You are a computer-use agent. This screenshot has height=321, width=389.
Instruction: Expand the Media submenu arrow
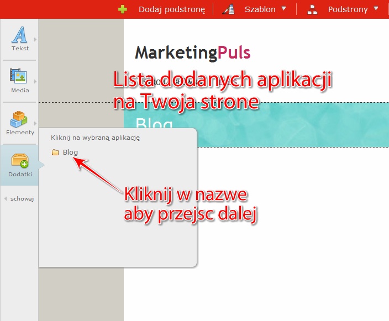tap(35, 81)
